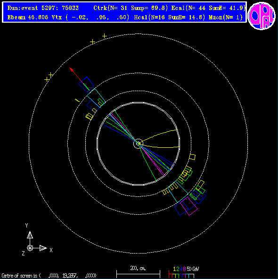This screenshot has width=278, height=279.
Task: Click the blue Hcal box near red arrow
Action: tap(86, 85)
